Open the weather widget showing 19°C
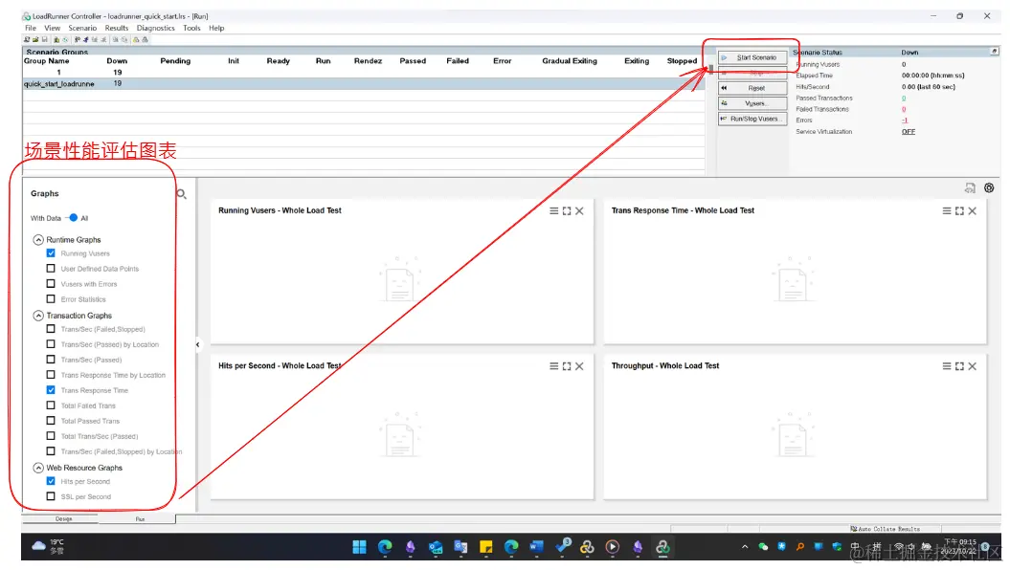 point(48,546)
